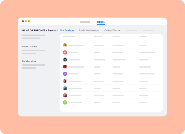Image resolution: width=185 pixels, height=134 pixels.
Task: Click the GAME OF THRONES - Season 1 title
Action: pyautogui.click(x=40, y=30)
